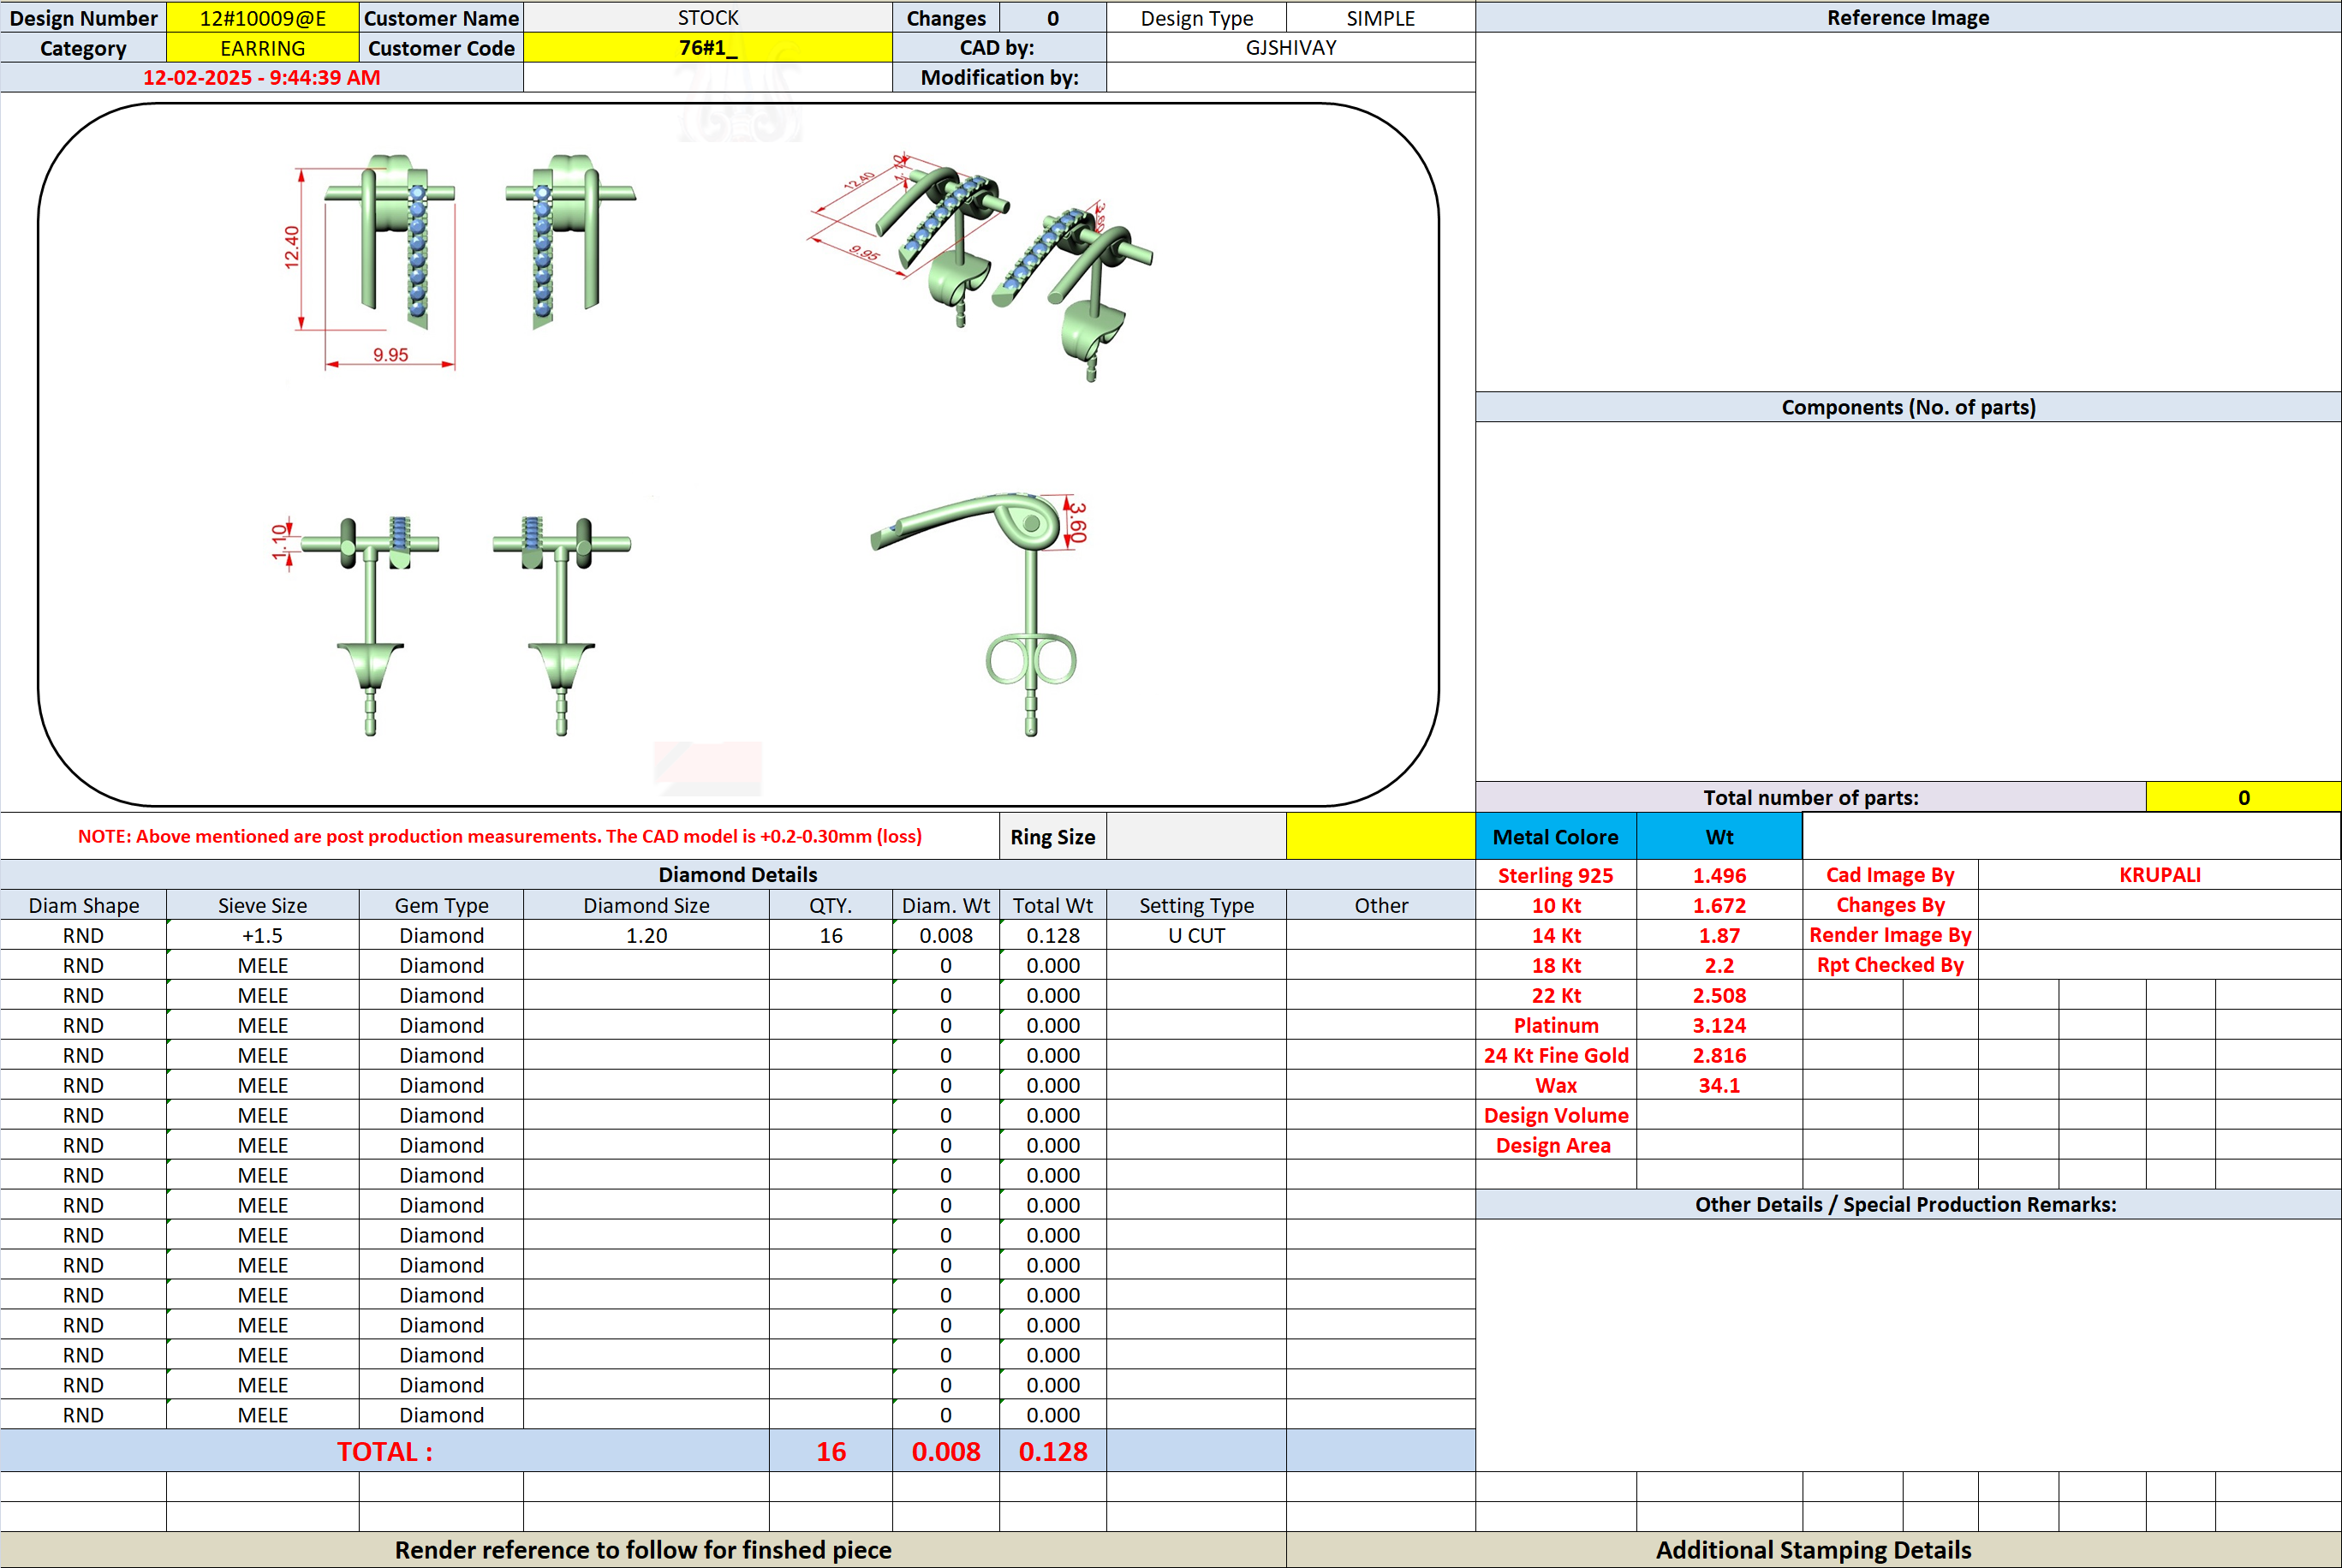This screenshot has height=1568, width=2342.
Task: Click the Diamond Size value 1.20
Action: [646, 935]
